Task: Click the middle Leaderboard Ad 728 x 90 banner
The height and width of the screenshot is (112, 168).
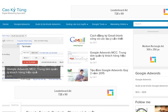Action: coord(66,93)
